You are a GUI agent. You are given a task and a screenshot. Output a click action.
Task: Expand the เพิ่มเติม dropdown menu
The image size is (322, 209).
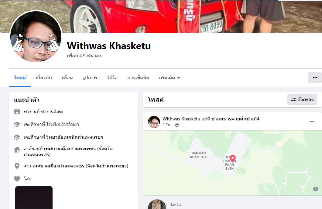tap(170, 78)
